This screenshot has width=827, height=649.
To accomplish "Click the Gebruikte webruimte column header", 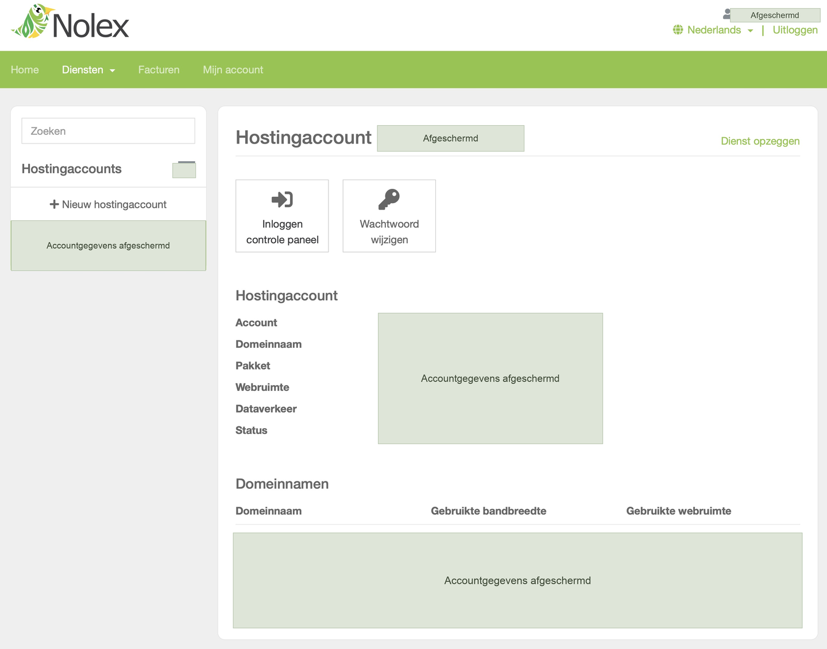I will pyautogui.click(x=678, y=511).
